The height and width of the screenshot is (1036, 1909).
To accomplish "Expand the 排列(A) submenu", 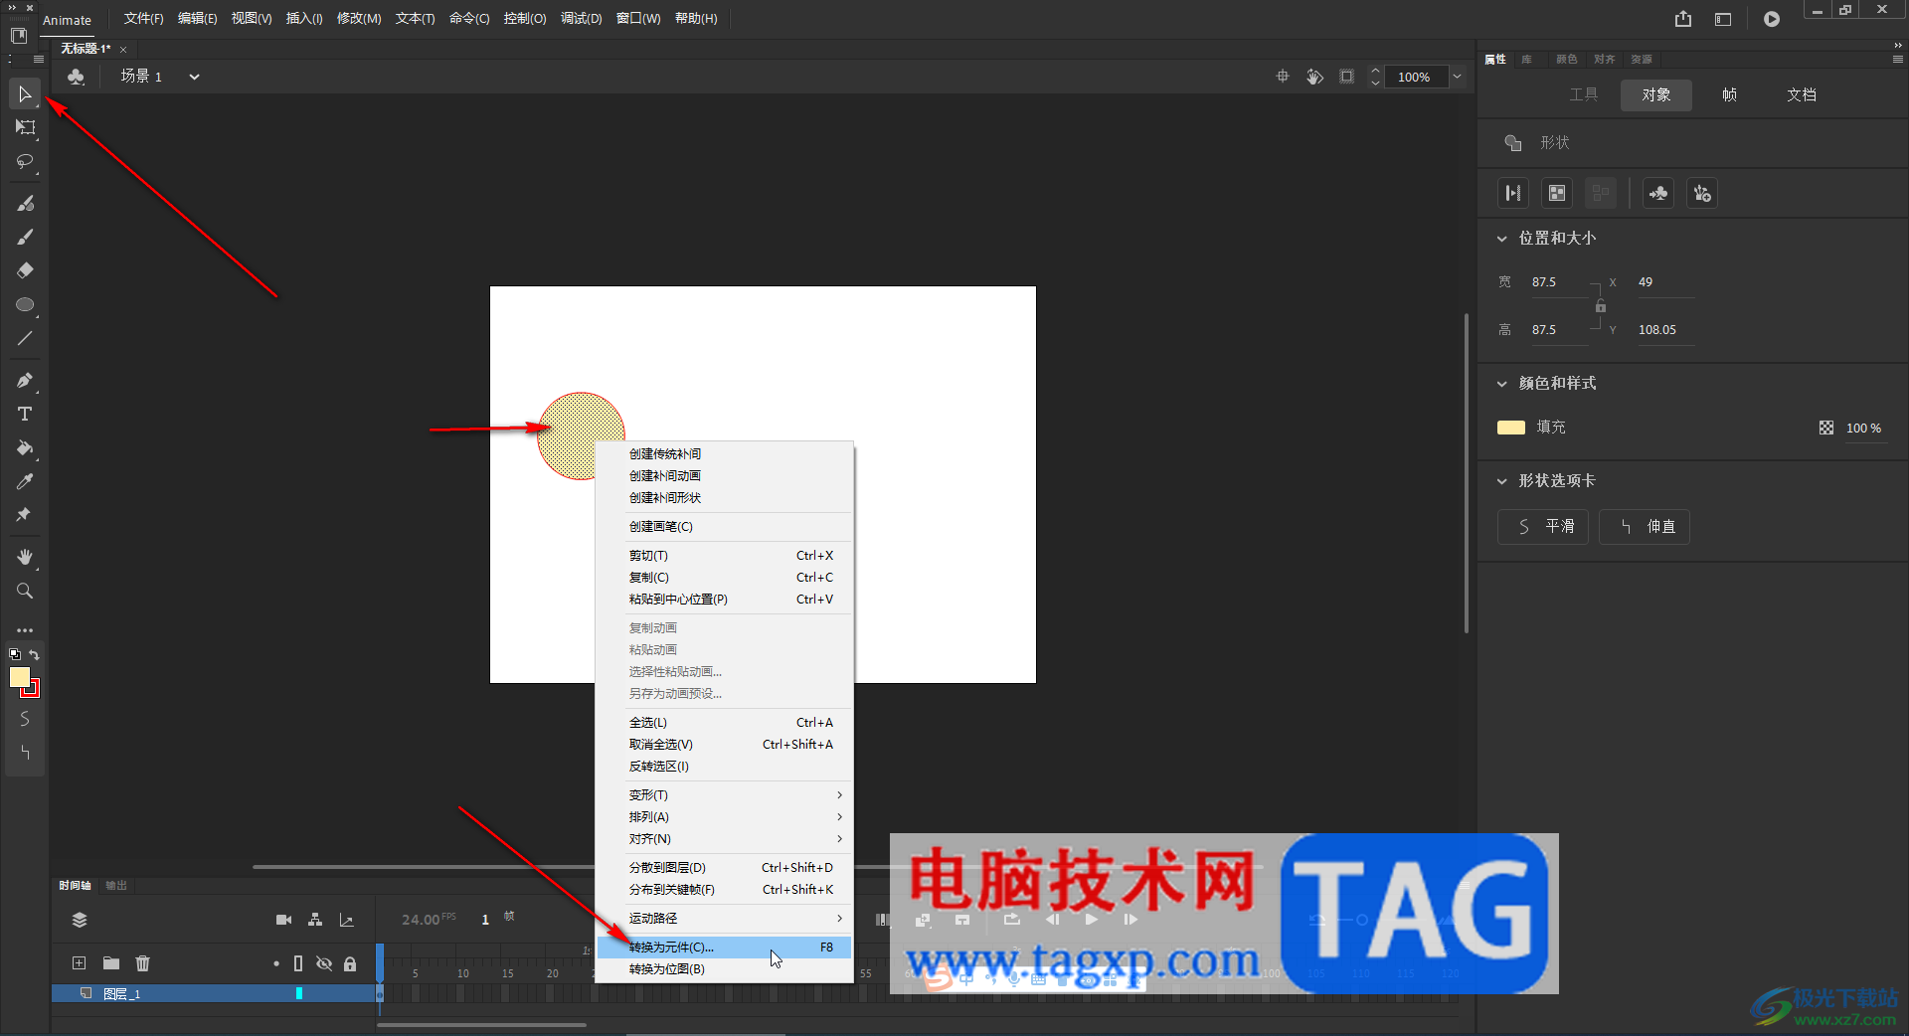I will click(x=725, y=817).
